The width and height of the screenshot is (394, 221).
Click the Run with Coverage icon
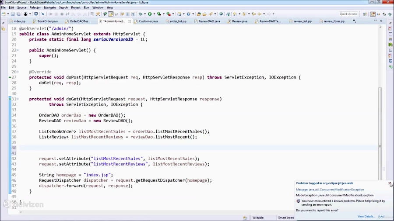[x=159, y=14]
